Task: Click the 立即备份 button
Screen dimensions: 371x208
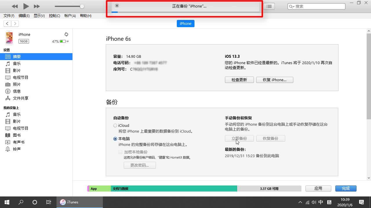Action: coord(239,138)
